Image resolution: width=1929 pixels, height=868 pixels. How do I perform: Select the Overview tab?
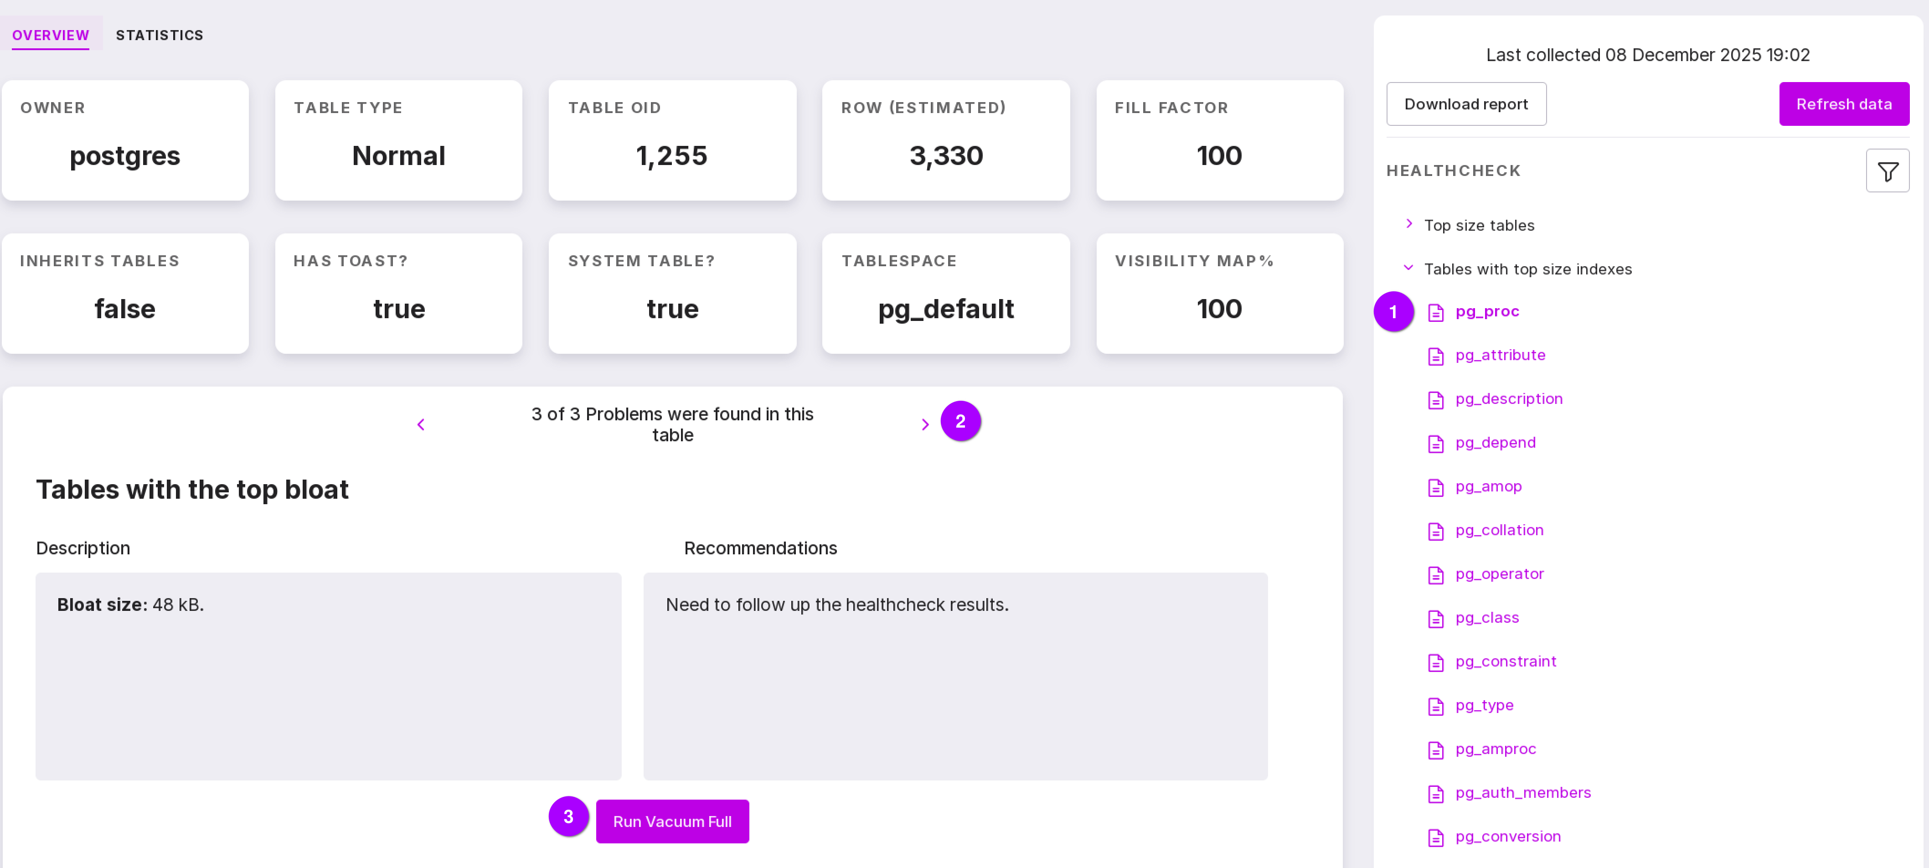click(x=50, y=35)
